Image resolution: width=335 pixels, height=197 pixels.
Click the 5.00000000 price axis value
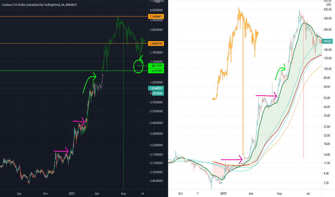point(156,30)
